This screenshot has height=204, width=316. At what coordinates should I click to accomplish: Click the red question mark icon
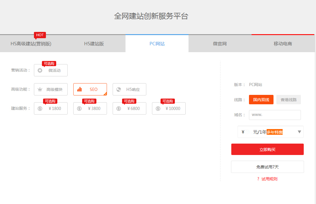[x=258, y=179]
